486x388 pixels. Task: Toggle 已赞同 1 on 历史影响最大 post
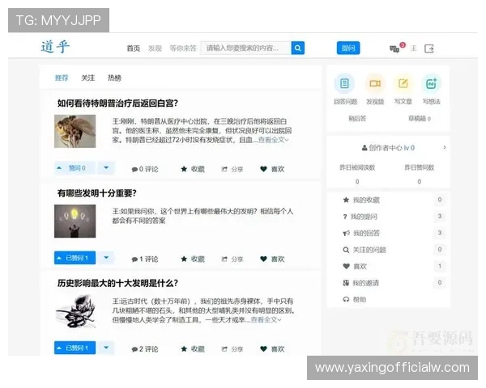75,348
